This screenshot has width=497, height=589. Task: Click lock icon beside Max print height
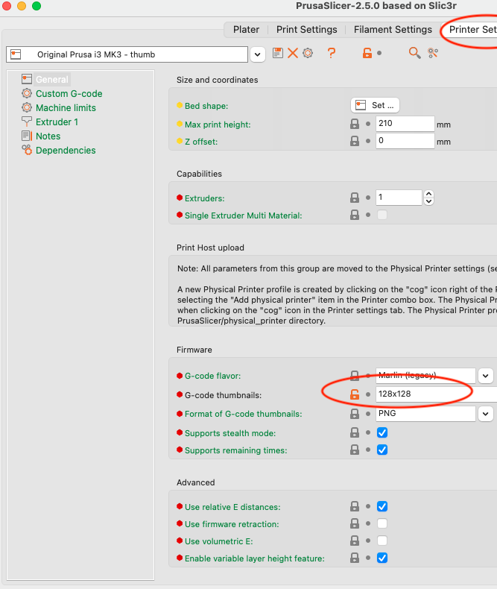click(355, 124)
